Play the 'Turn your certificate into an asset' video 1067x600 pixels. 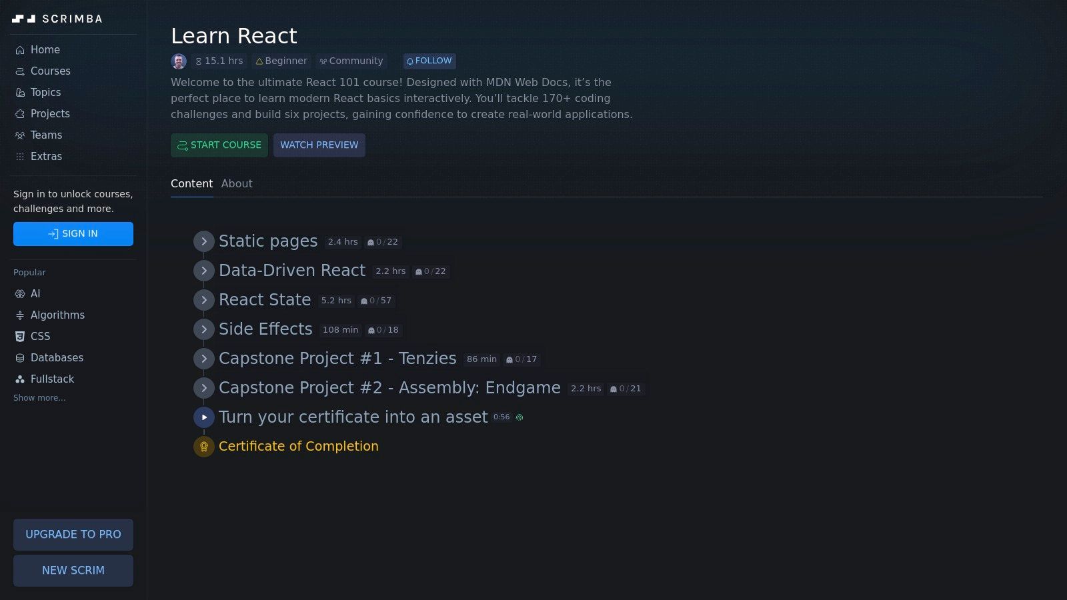204,417
